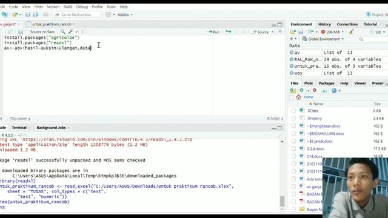Viewport: 388px width, 218px height.
Task: Click the Save All documents icon
Action: click(36, 15)
